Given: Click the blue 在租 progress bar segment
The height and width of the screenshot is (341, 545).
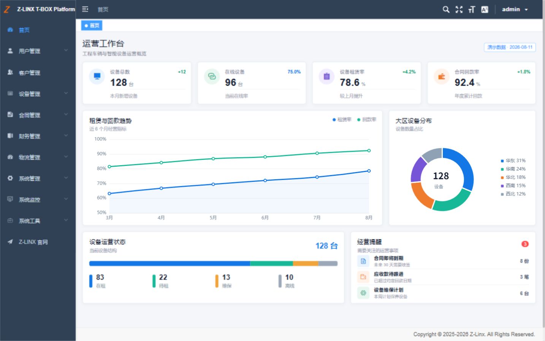Looking at the screenshot, I should click(170, 263).
